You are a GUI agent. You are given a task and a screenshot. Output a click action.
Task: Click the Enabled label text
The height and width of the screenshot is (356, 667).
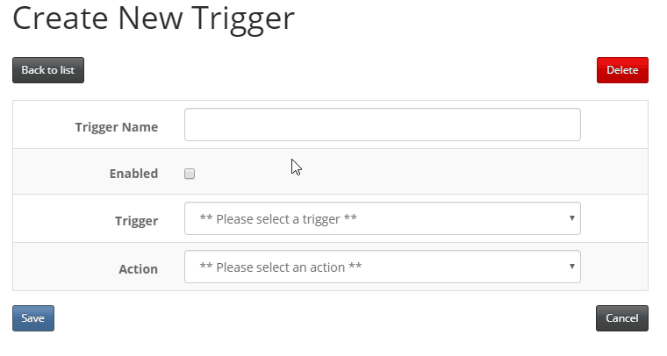[133, 174]
